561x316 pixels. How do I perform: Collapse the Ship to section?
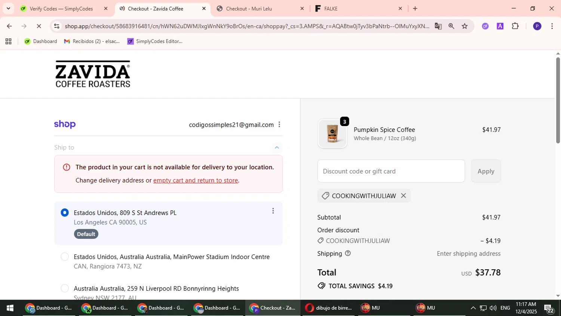pyautogui.click(x=277, y=148)
